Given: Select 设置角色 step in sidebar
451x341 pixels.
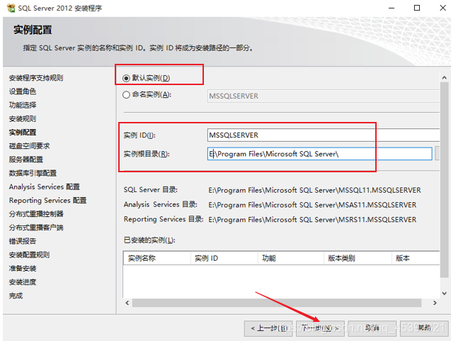Looking at the screenshot, I should tap(23, 91).
